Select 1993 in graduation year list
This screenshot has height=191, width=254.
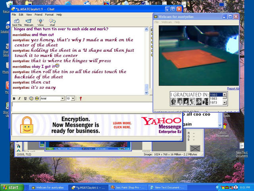tap(216, 95)
